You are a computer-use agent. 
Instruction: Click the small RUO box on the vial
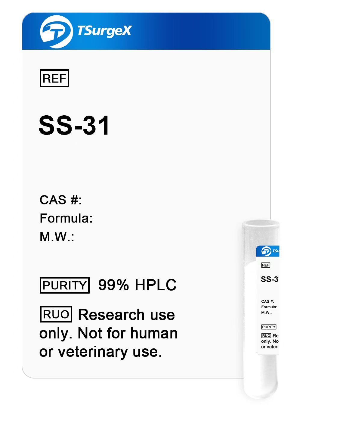[x=266, y=335]
